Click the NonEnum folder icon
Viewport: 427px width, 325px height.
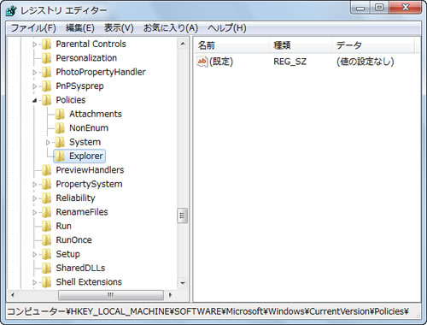[60, 128]
